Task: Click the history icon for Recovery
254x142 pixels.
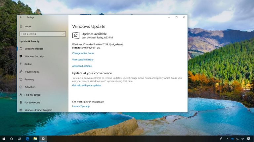Action: (21, 79)
